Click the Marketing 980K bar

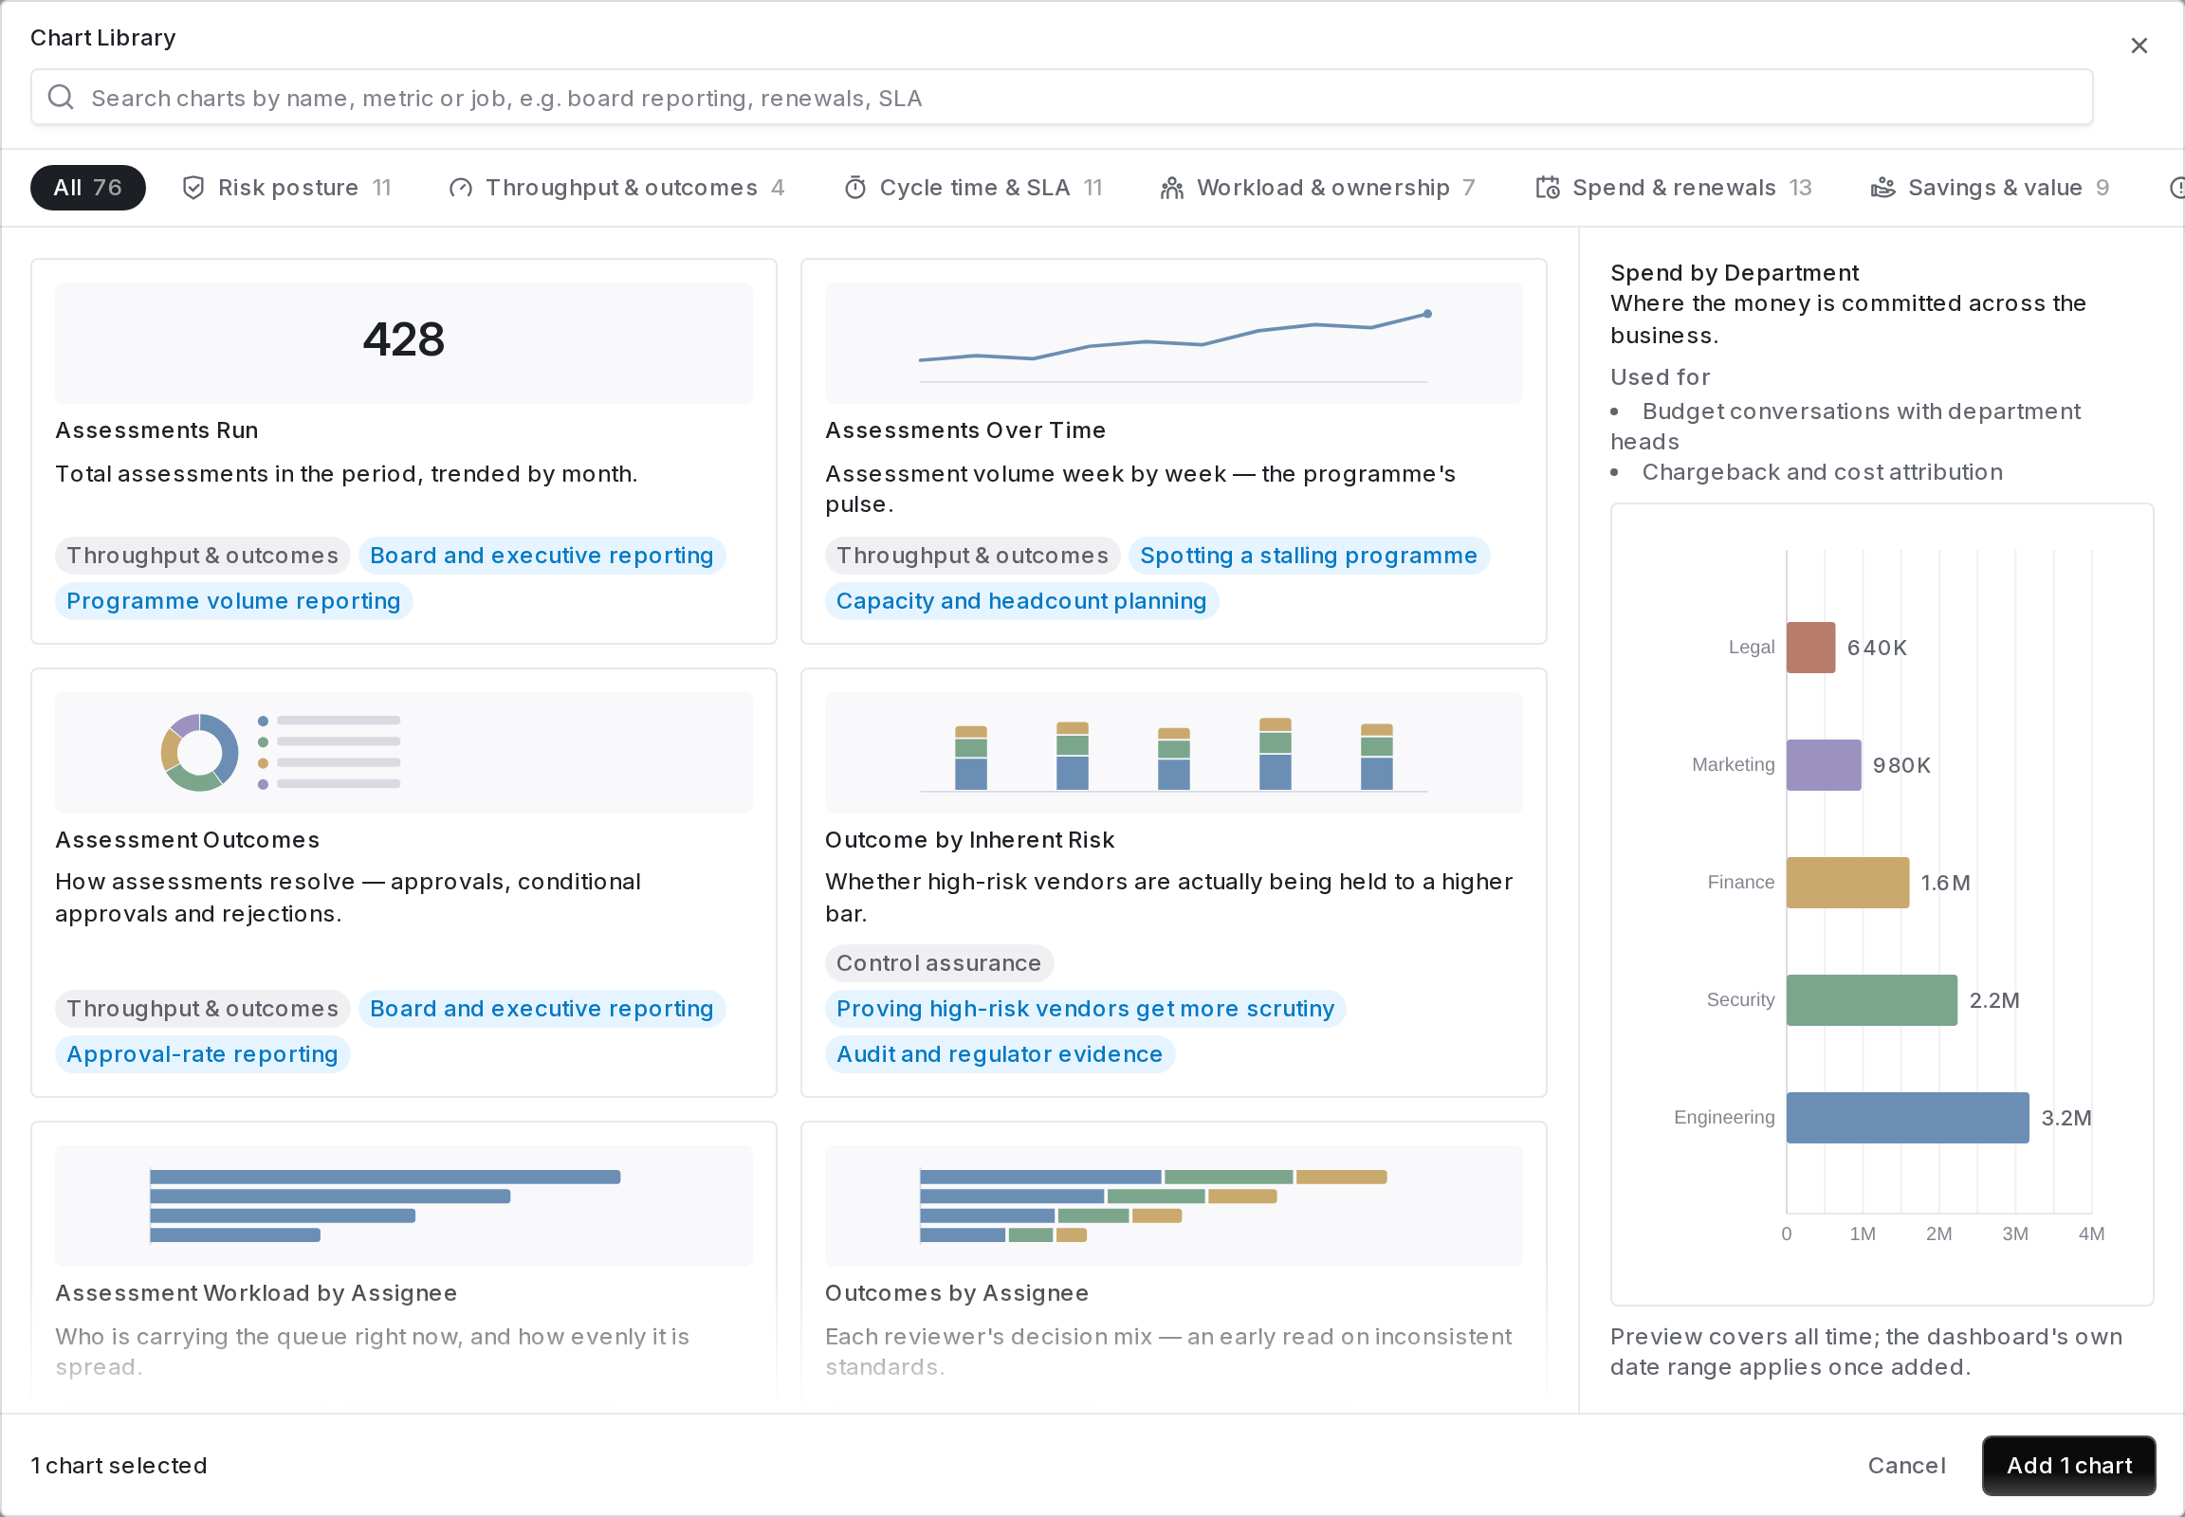point(1824,765)
